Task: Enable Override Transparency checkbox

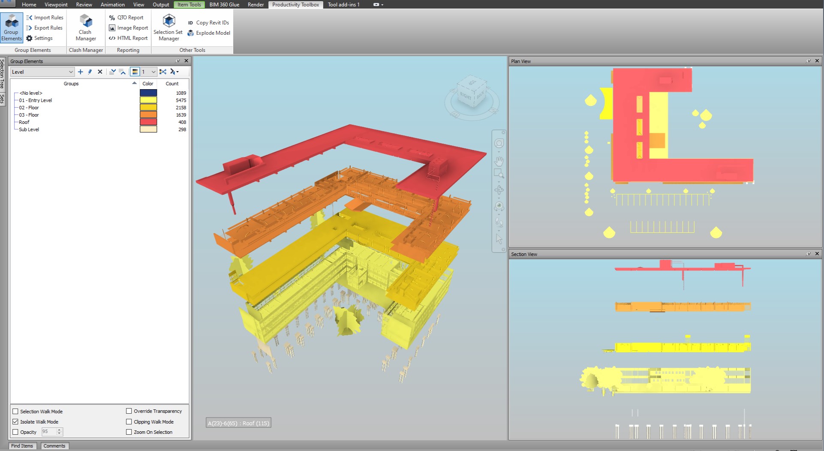Action: [129, 411]
